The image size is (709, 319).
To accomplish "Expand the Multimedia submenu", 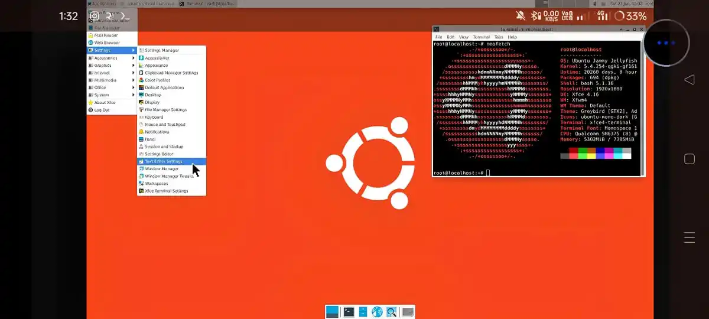I will coord(112,80).
